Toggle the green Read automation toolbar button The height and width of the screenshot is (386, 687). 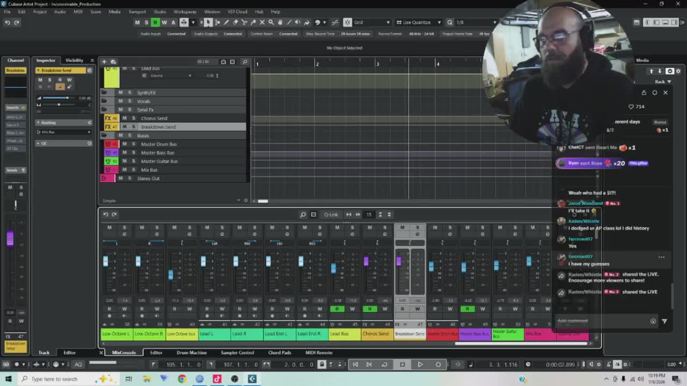coord(155,22)
